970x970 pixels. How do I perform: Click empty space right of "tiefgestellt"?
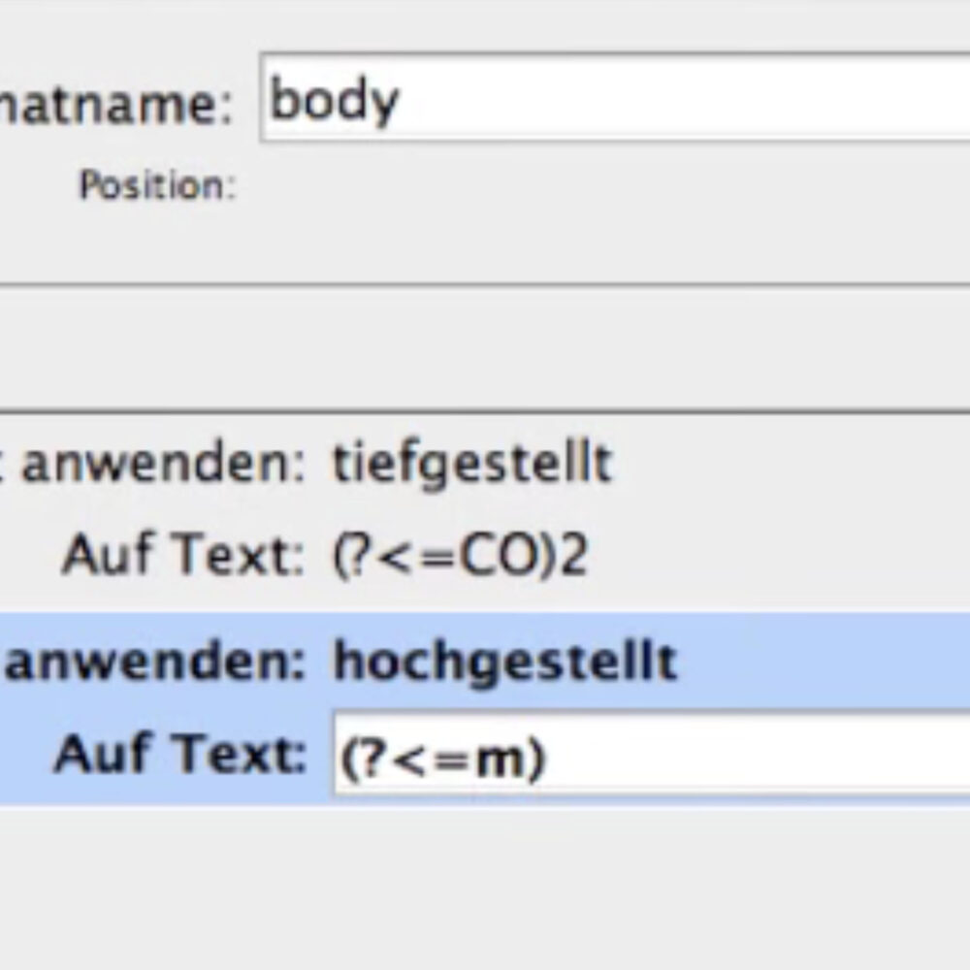point(792,464)
